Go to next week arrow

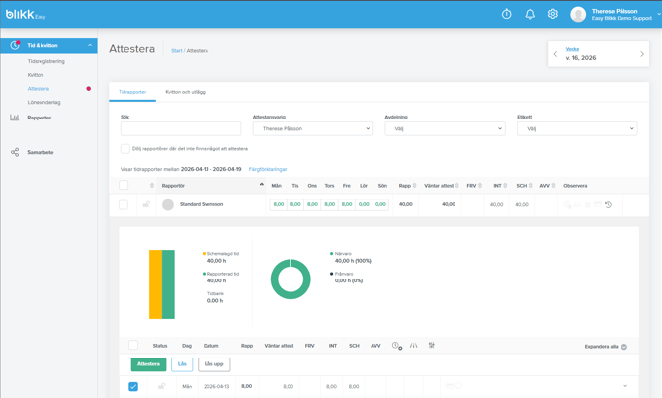[641, 54]
